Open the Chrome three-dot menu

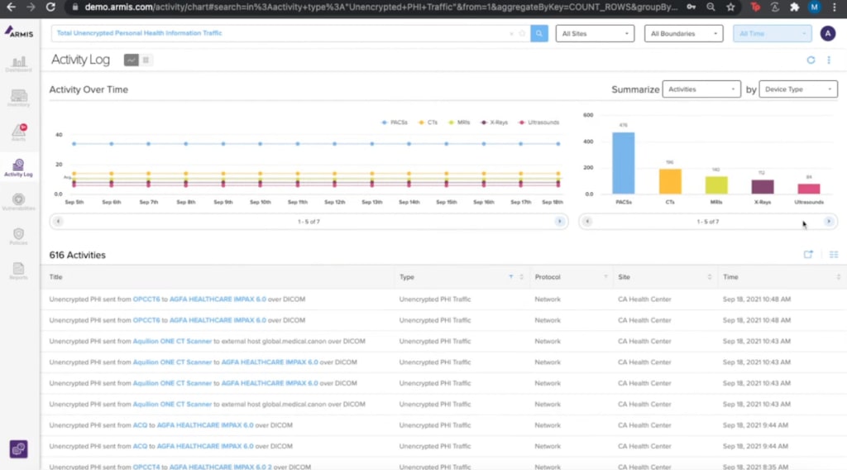pos(835,7)
